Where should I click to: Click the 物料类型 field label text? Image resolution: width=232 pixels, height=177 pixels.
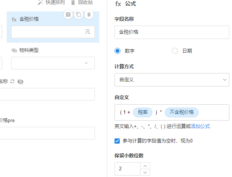29,50
